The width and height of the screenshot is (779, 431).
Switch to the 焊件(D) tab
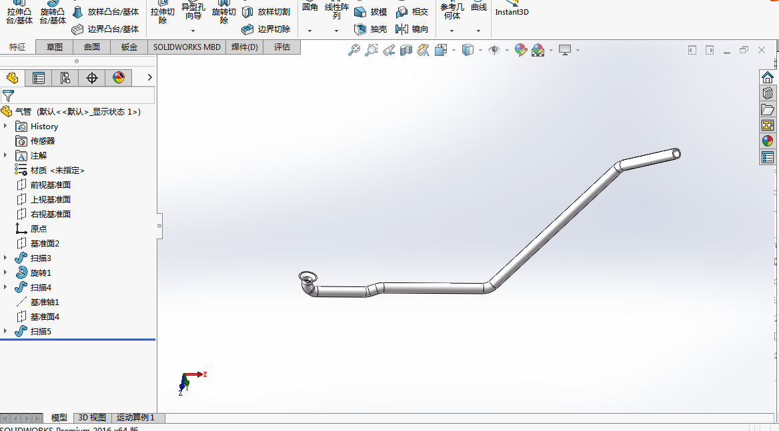244,47
